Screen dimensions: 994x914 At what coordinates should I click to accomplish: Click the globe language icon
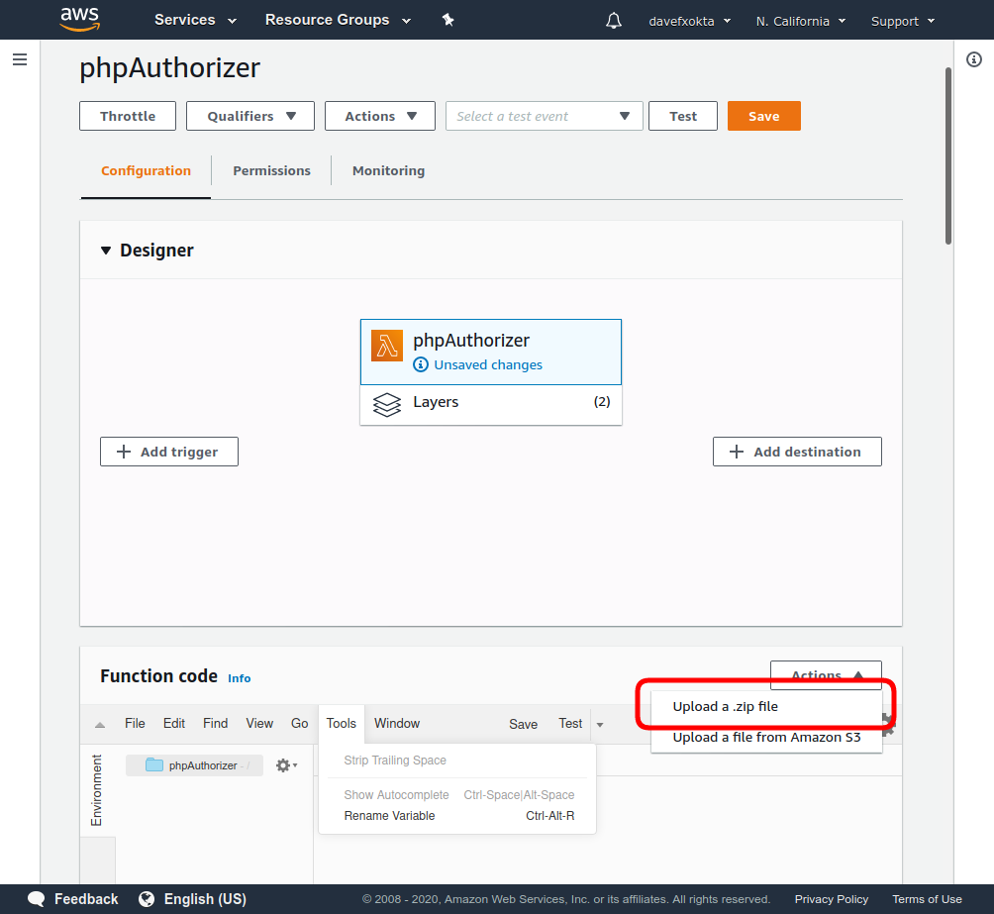(147, 899)
